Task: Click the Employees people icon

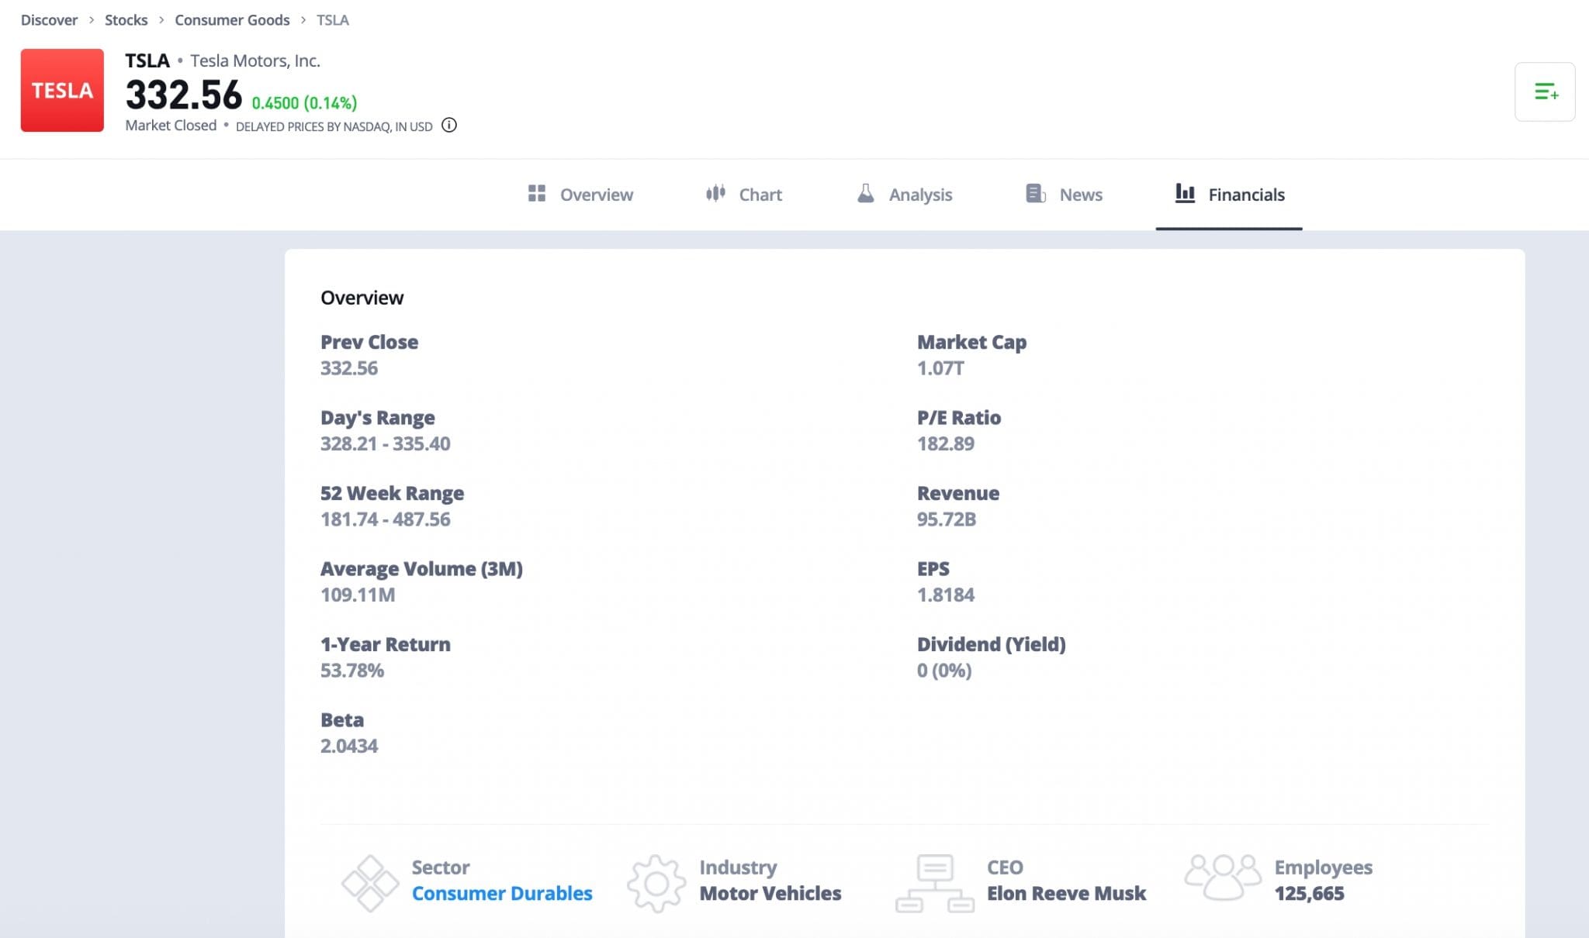Action: 1223,878
